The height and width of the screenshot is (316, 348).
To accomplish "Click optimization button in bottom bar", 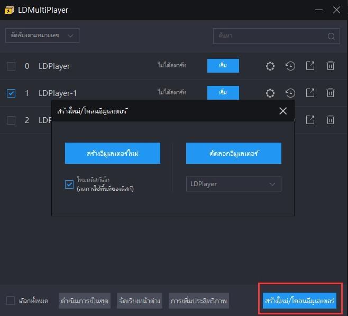I will point(199,301).
